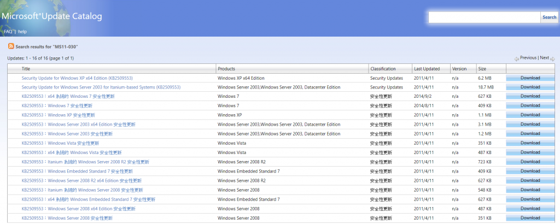Sort results by Size column header
This screenshot has width=560, height=224.
coord(482,69)
